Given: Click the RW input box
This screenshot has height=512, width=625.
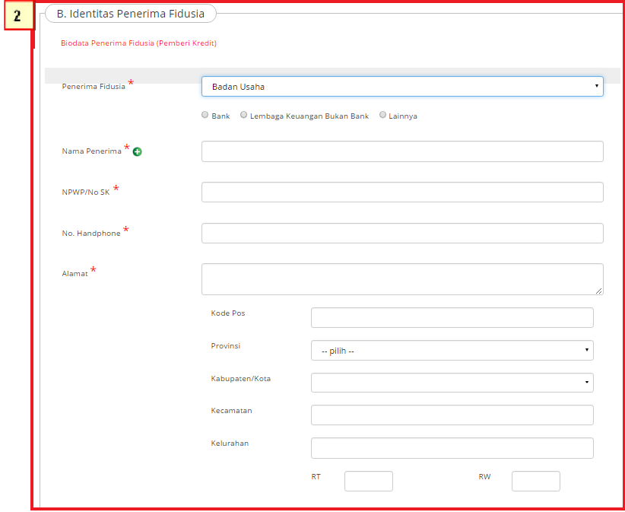Looking at the screenshot, I should 535,482.
